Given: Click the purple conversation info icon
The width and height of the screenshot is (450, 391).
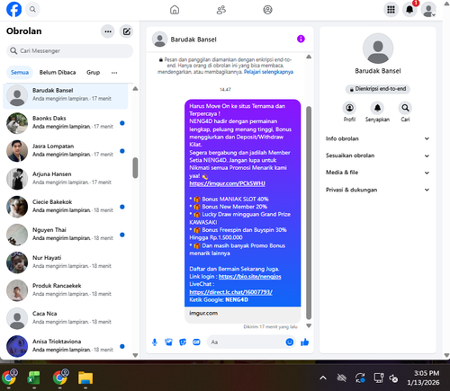Looking at the screenshot, I should tap(301, 39).
